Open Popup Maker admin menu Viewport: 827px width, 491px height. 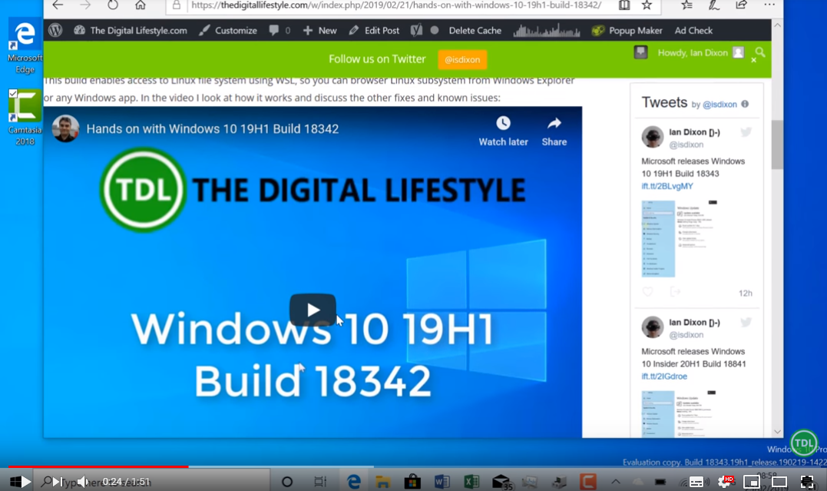627,31
